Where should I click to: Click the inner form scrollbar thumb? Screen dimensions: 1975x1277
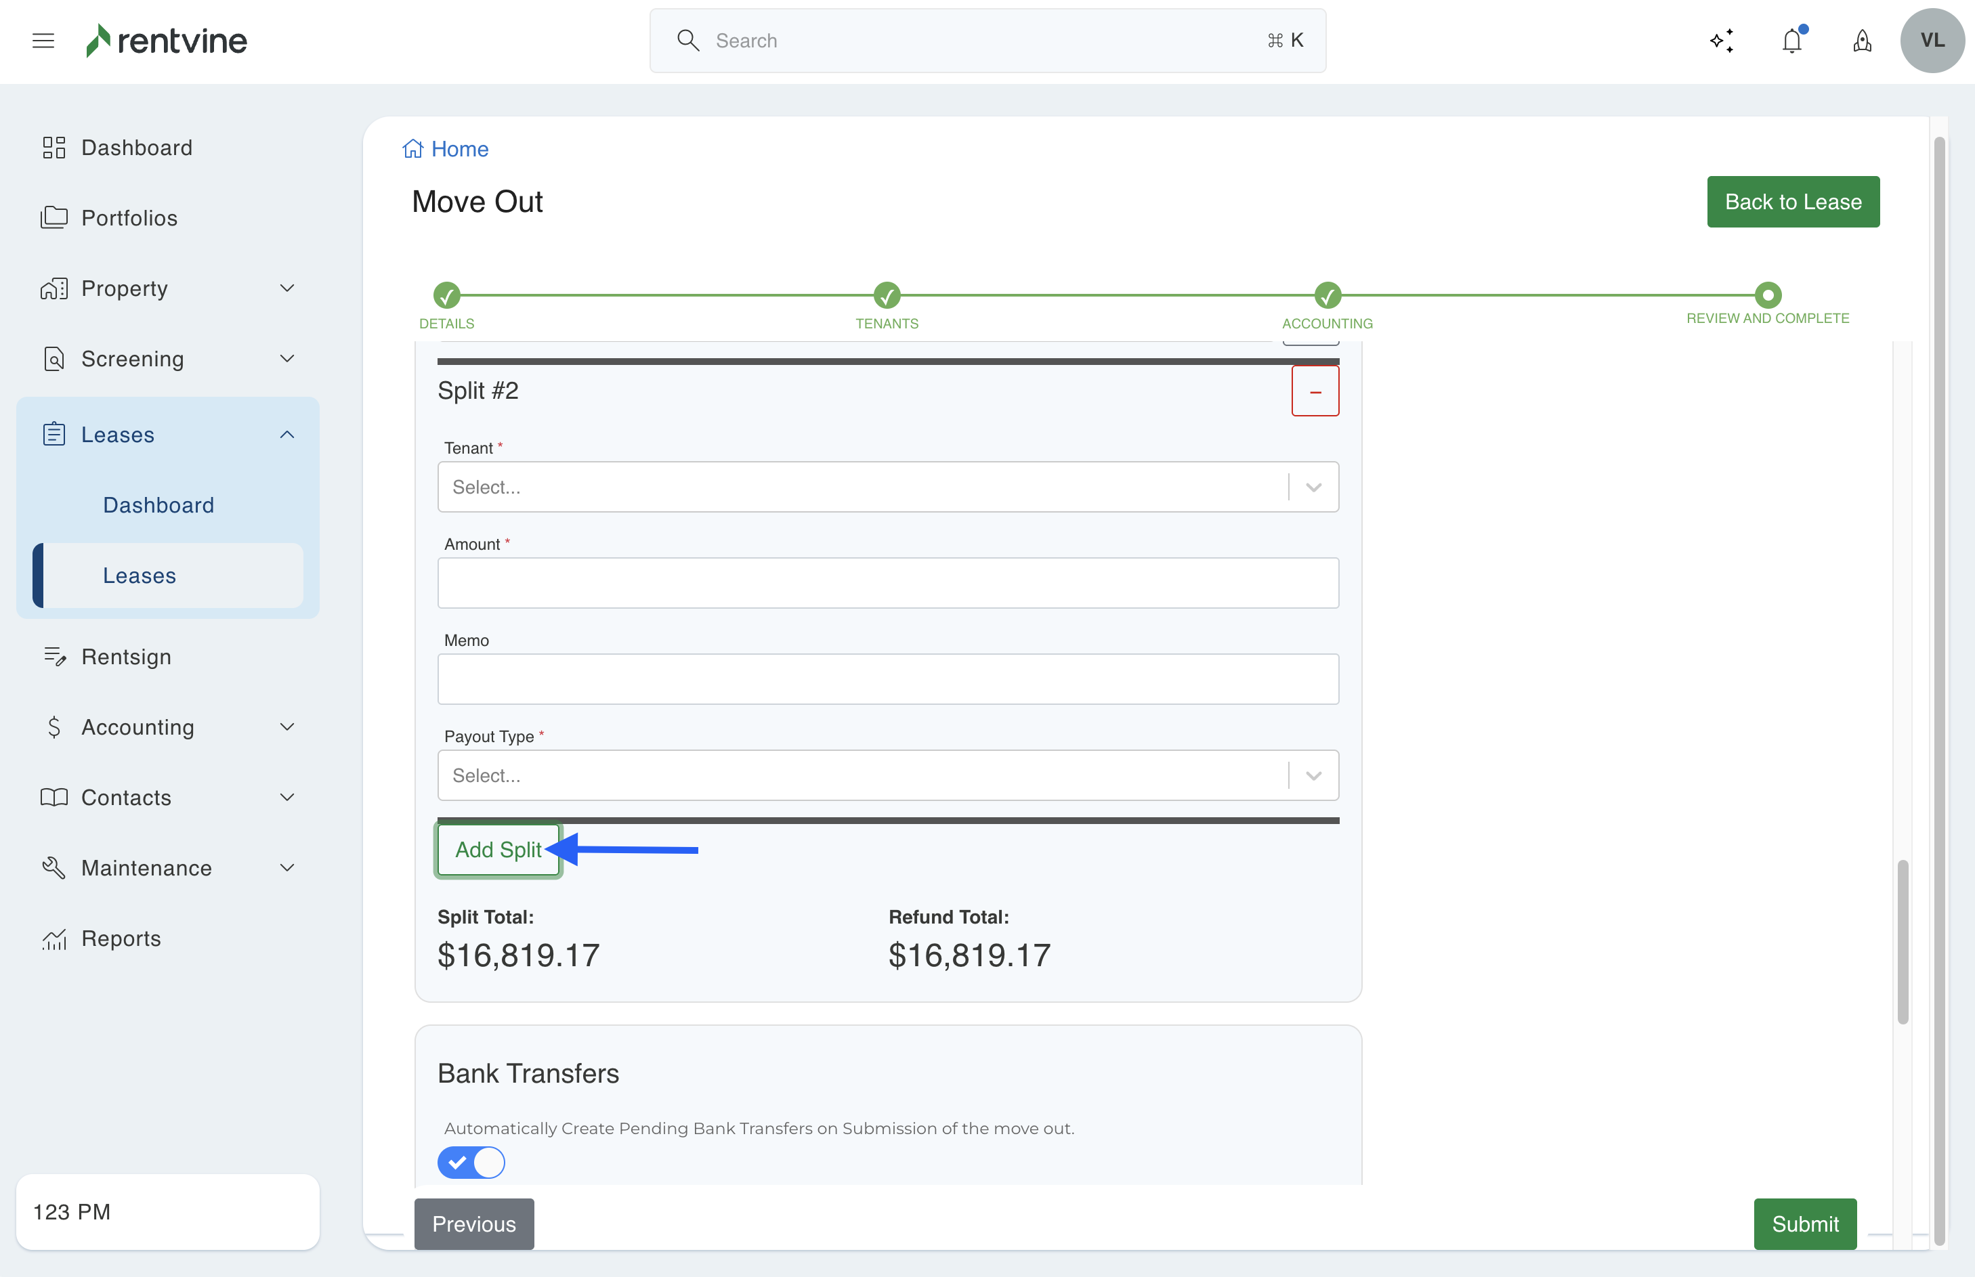(1903, 941)
